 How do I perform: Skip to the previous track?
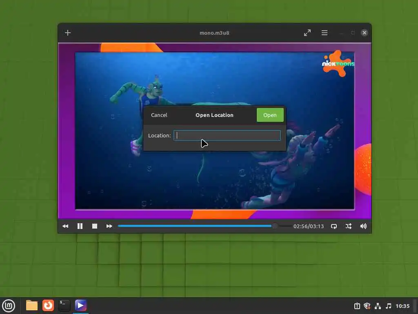click(65, 226)
